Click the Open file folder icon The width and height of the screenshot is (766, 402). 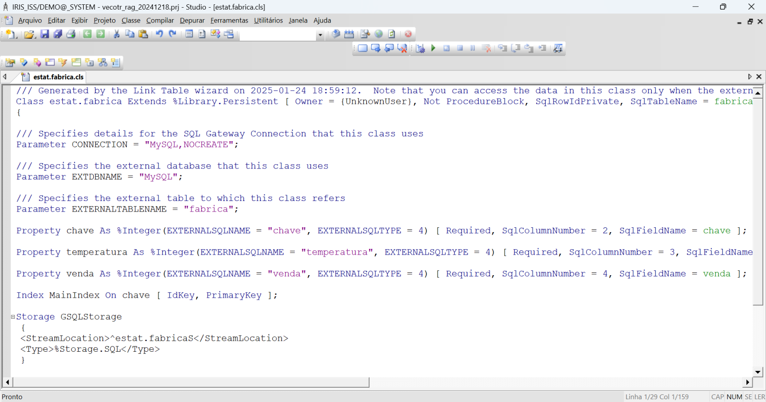[x=29, y=34]
